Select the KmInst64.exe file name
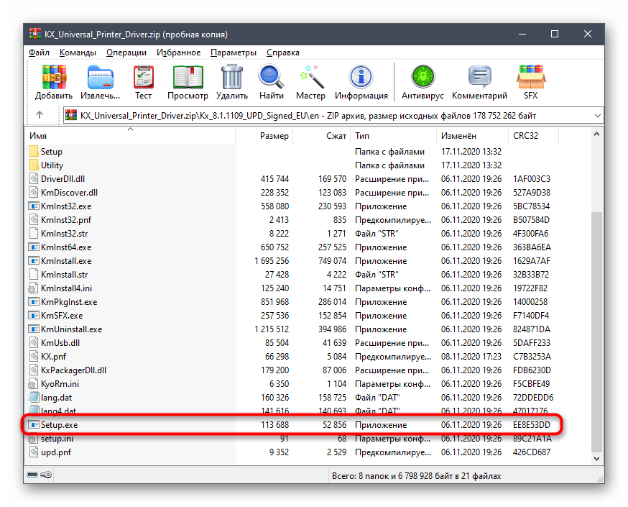628x507 pixels. pos(66,247)
